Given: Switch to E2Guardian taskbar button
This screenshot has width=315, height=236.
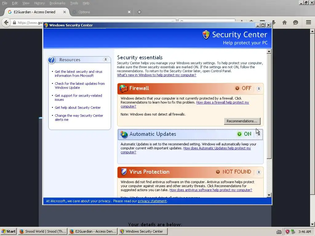Looking at the screenshot, I should point(93,231).
